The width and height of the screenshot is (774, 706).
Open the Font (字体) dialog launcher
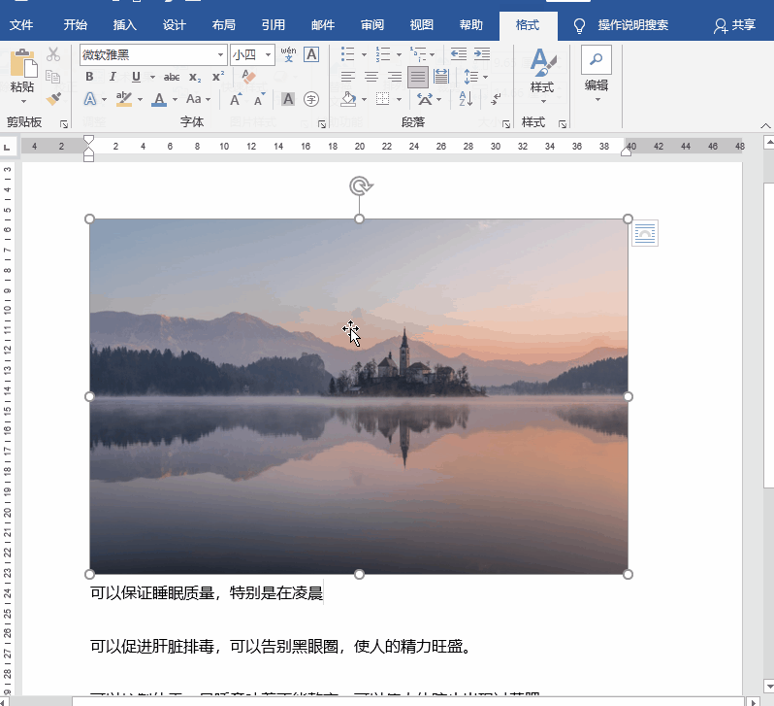[x=322, y=124]
